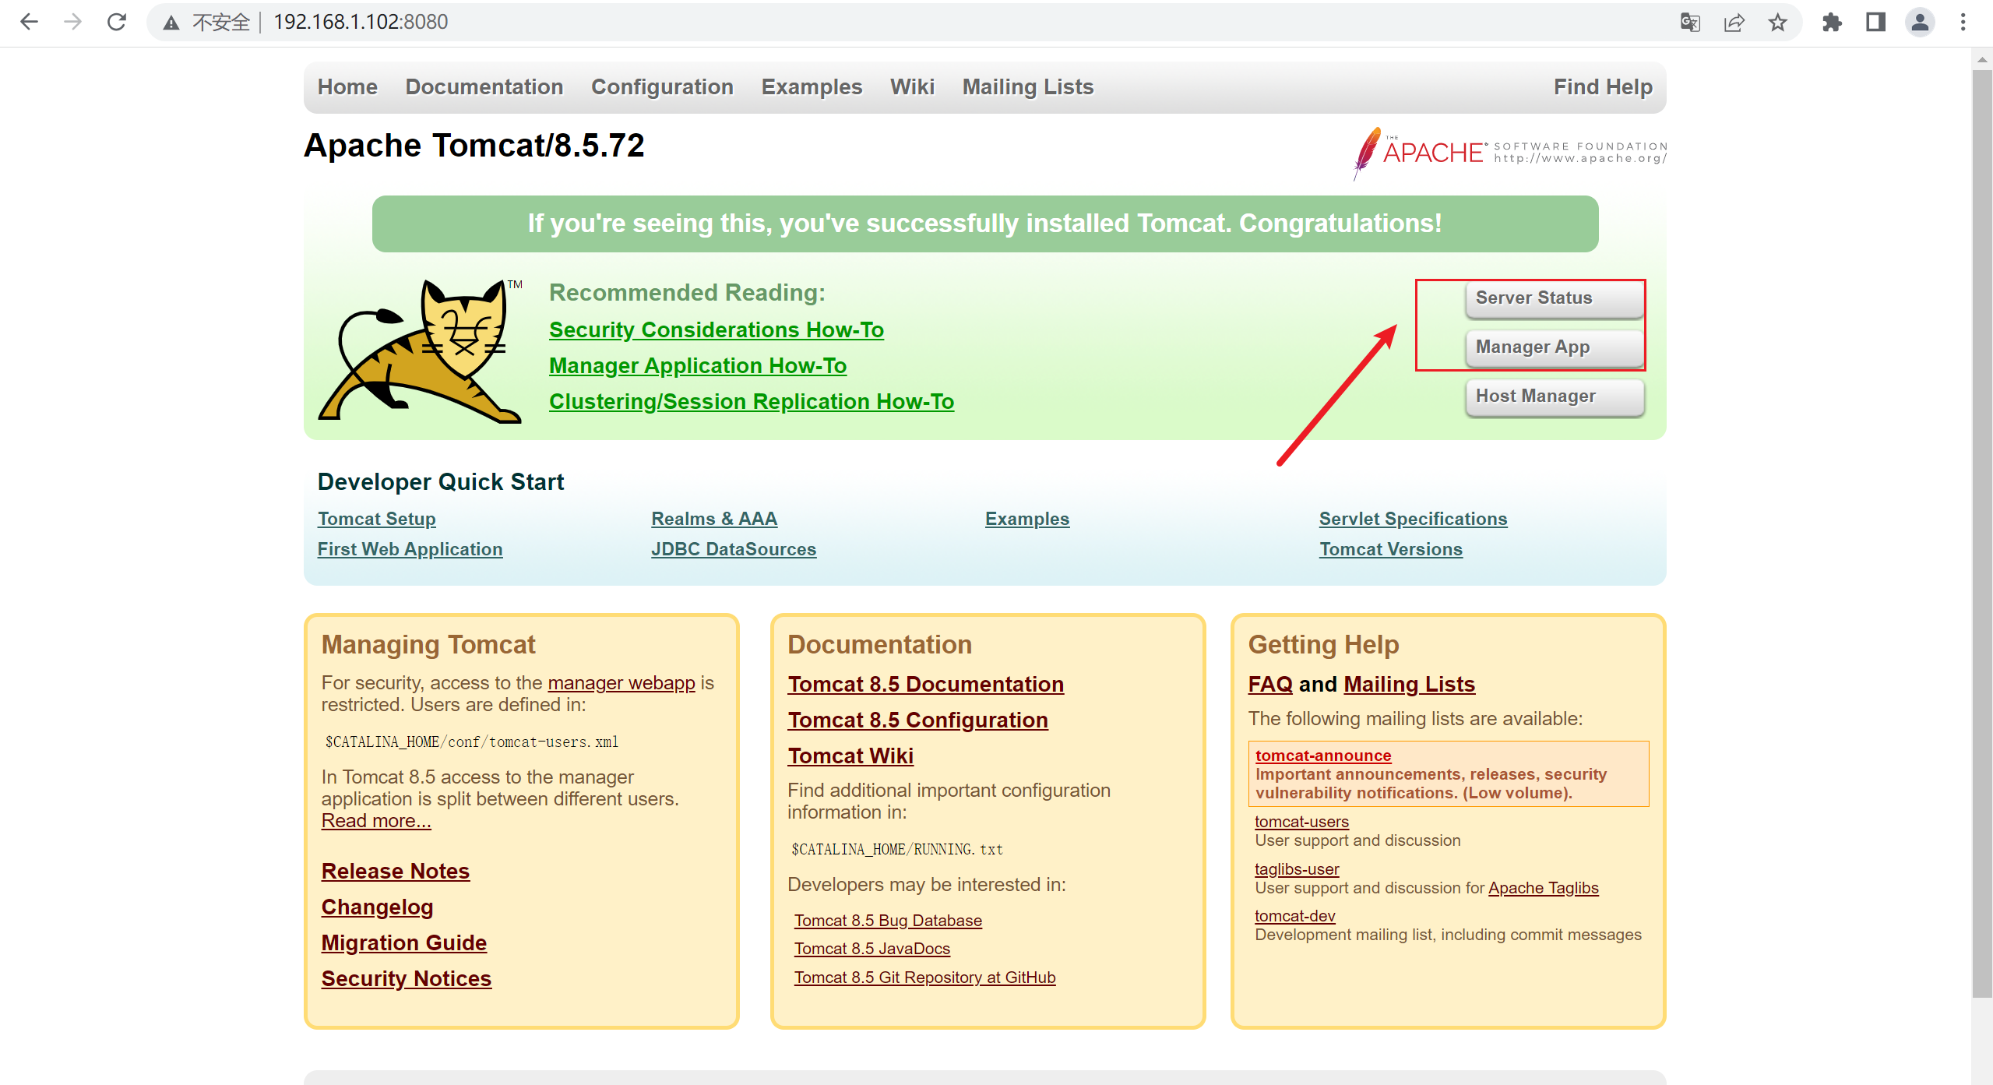
Task: Open the Mailing Lists nav item
Action: tap(1028, 86)
